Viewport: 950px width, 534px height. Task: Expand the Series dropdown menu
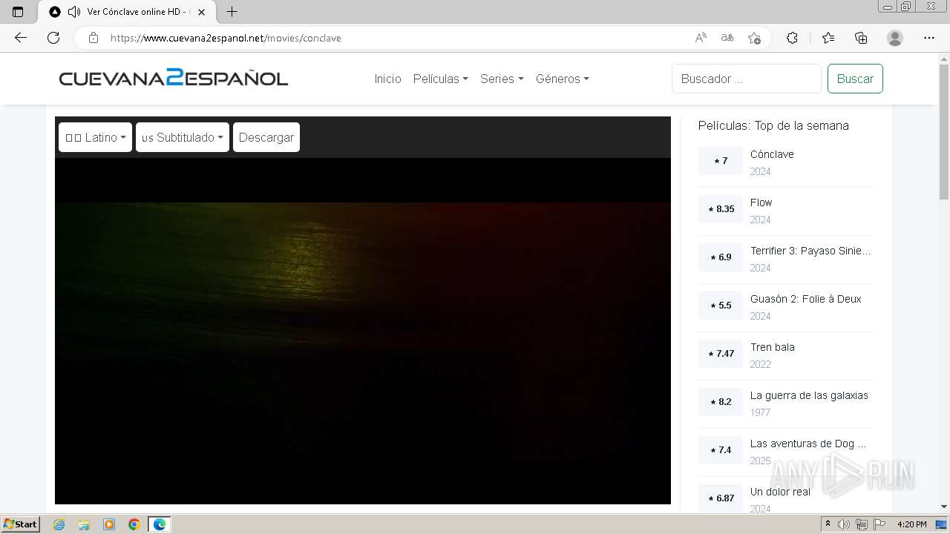click(502, 79)
